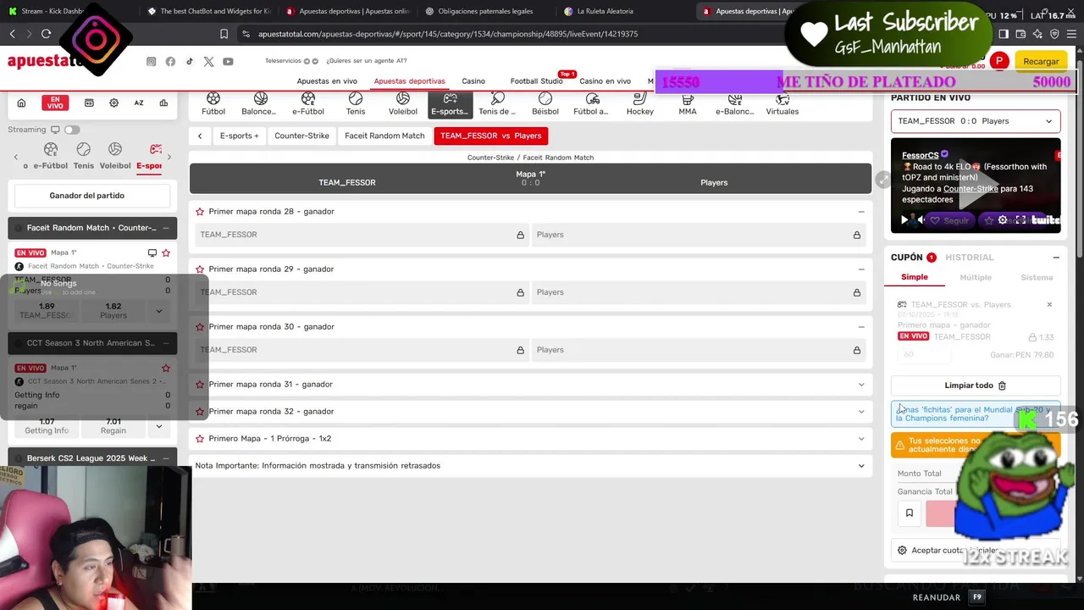Favorite the CCT Season 3 live event
Screen dimensions: 1084x610
tap(166, 368)
